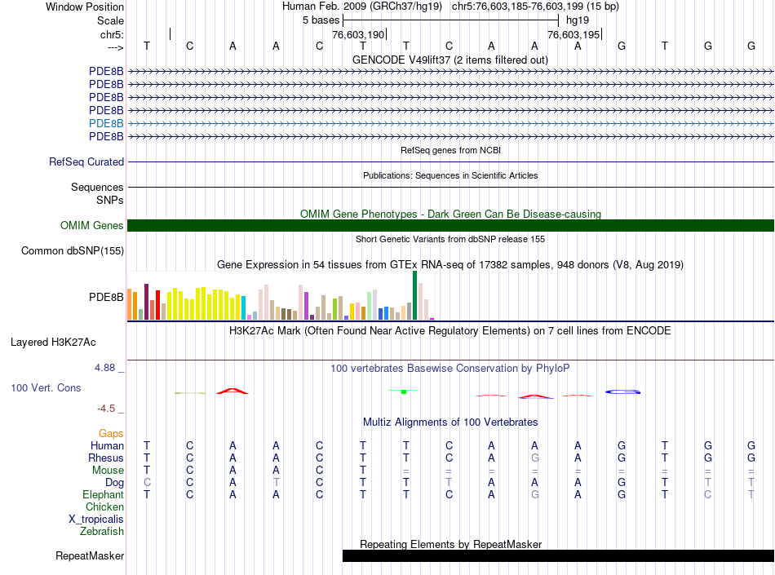The width and height of the screenshot is (775, 575).
Task: Select the tallest dark green GTEx bar
Action: tap(414, 295)
